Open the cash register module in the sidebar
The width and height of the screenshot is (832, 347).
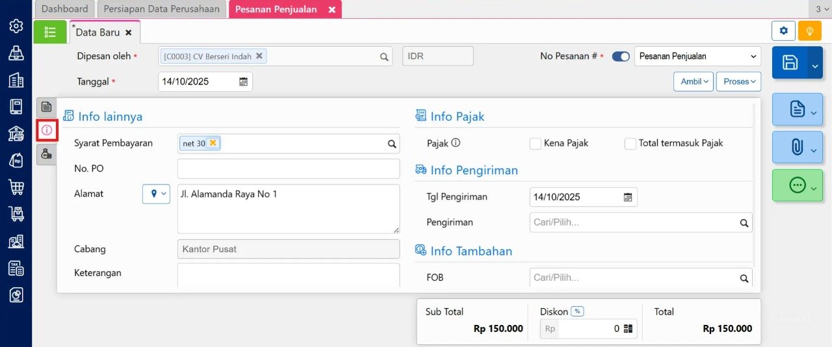tap(16, 53)
